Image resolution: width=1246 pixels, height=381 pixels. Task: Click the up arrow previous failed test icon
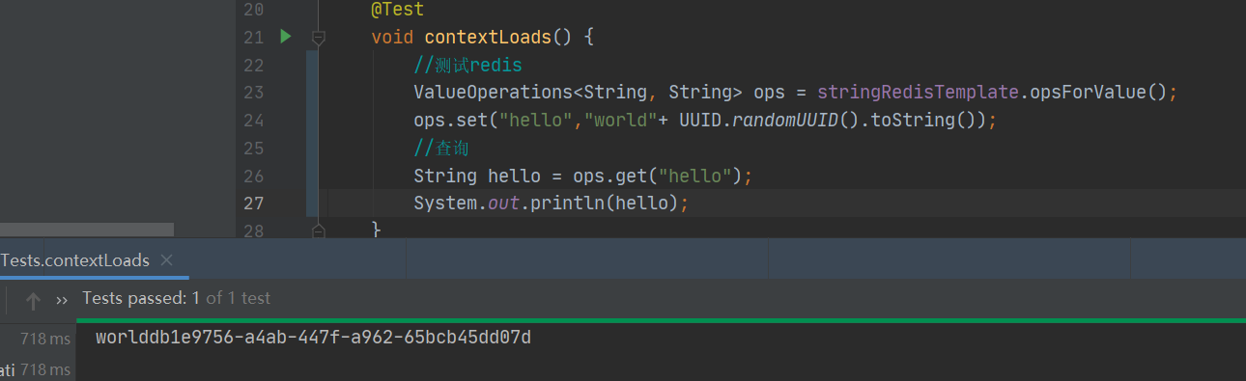[x=33, y=301]
